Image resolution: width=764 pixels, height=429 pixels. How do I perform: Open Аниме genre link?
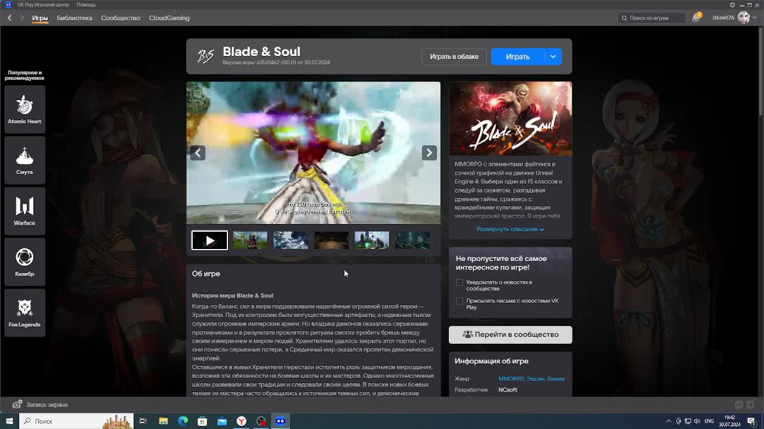pos(556,379)
